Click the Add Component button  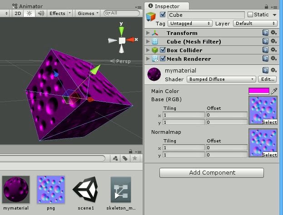[212, 173]
